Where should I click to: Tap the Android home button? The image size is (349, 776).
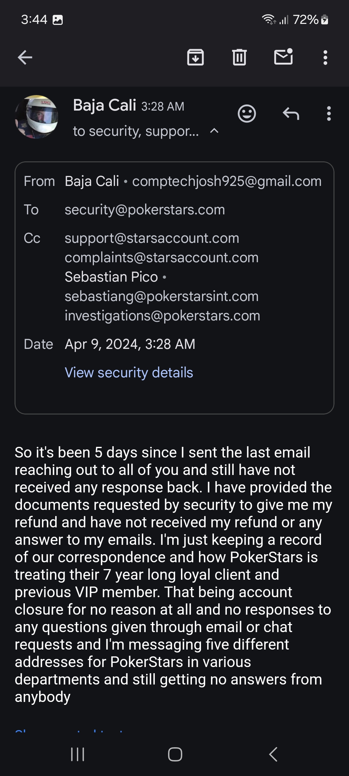(175, 754)
